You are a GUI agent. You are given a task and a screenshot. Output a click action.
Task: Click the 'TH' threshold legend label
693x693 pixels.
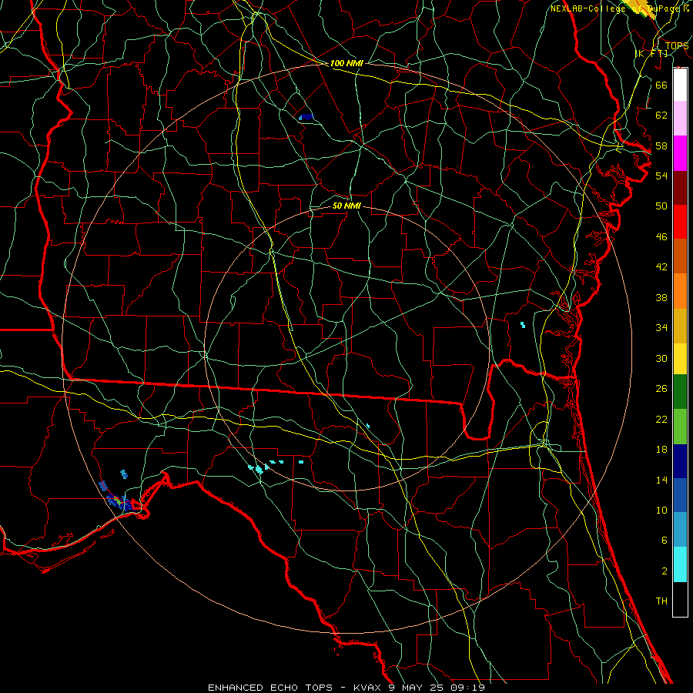click(661, 601)
